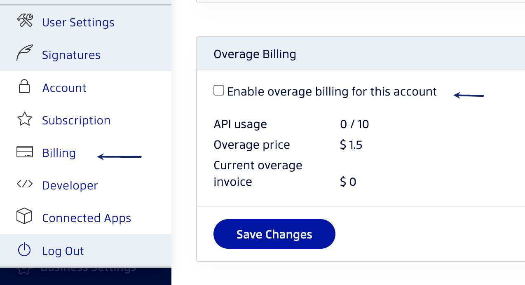Open the Developer settings link
The width and height of the screenshot is (525, 285).
pyautogui.click(x=70, y=185)
